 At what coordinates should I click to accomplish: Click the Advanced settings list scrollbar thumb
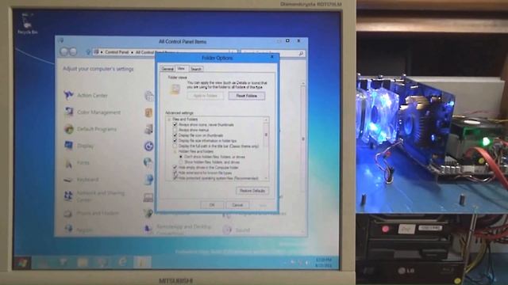point(266,134)
